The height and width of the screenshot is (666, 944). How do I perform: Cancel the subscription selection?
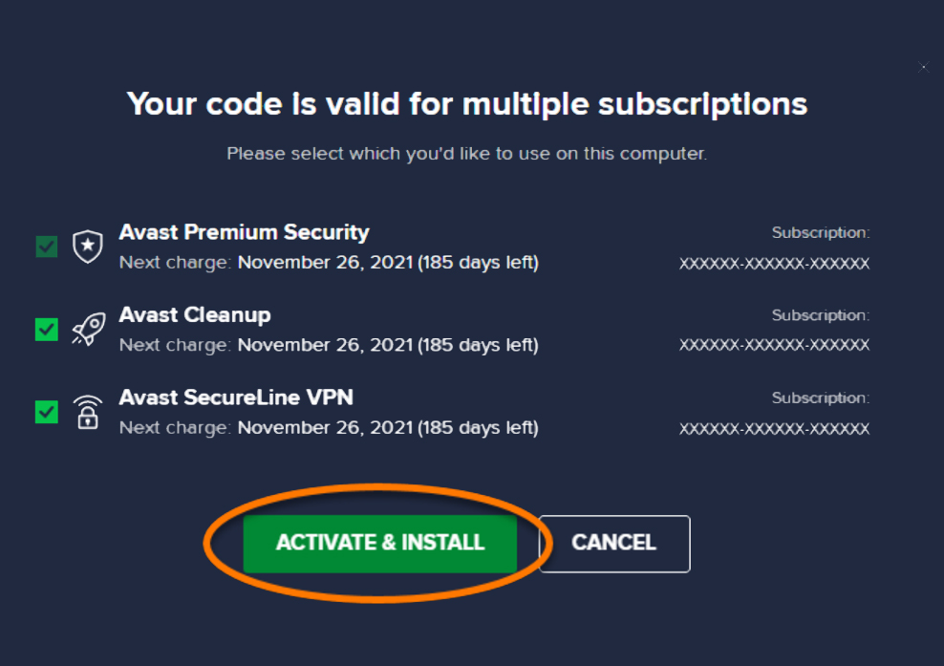click(613, 543)
